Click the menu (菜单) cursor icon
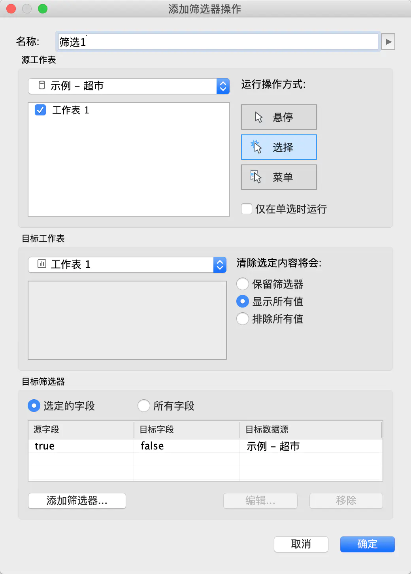The height and width of the screenshot is (574, 411). pyautogui.click(x=256, y=177)
